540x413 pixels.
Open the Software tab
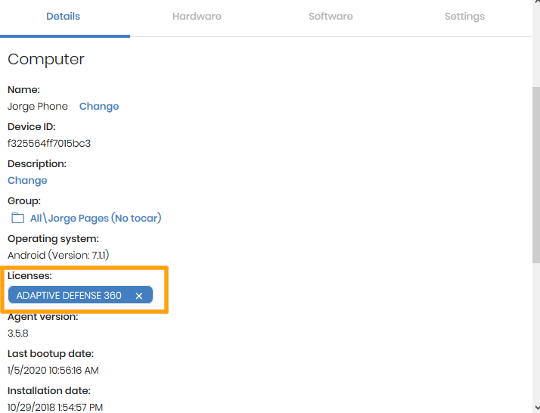331,17
